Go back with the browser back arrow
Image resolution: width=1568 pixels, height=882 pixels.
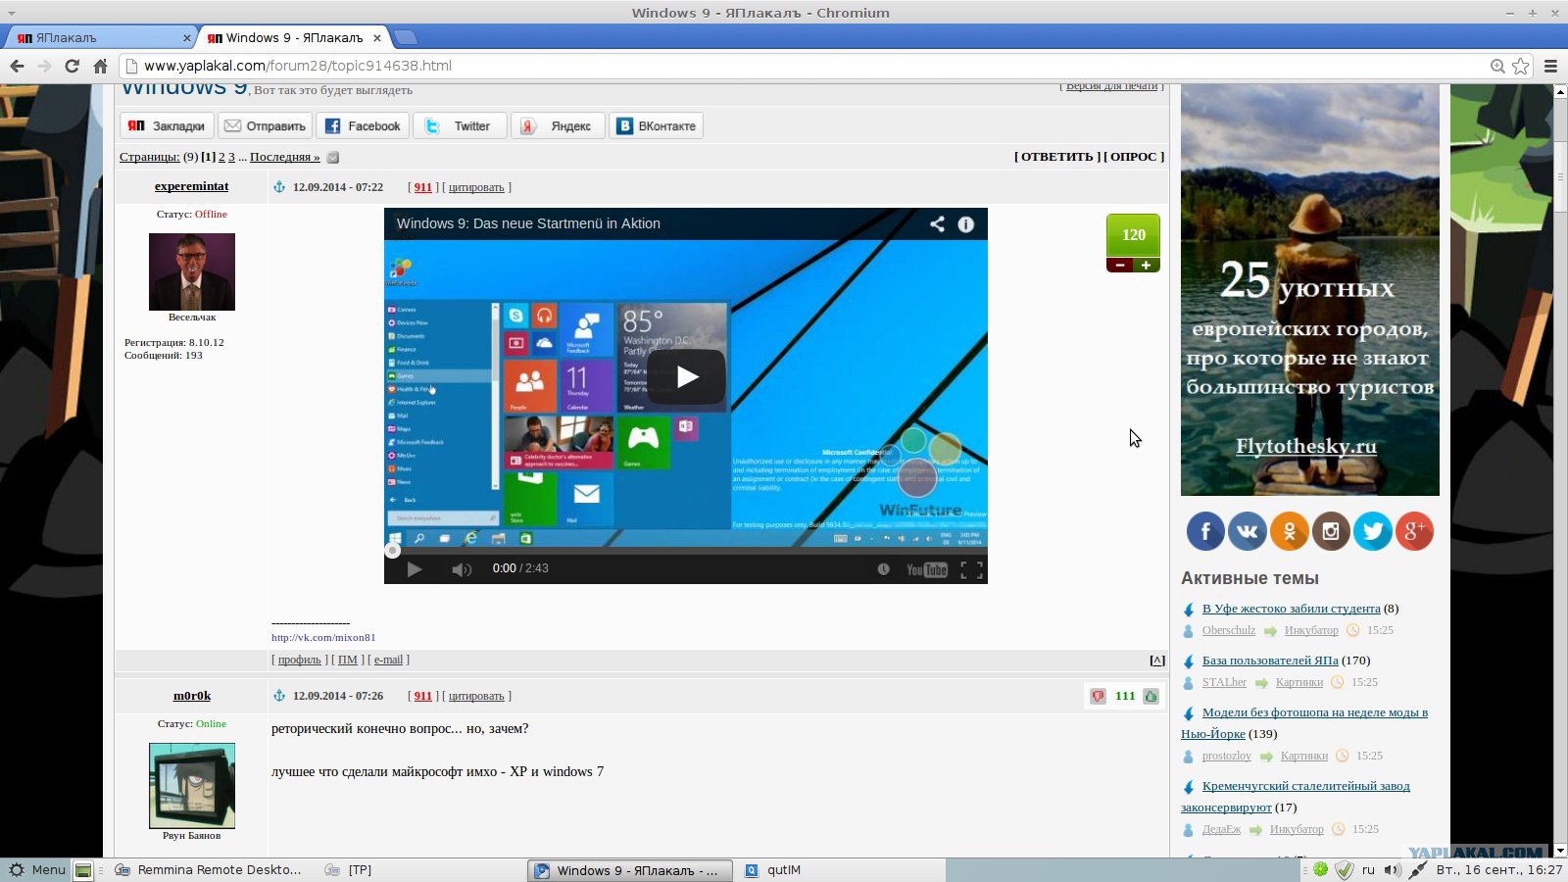(17, 66)
